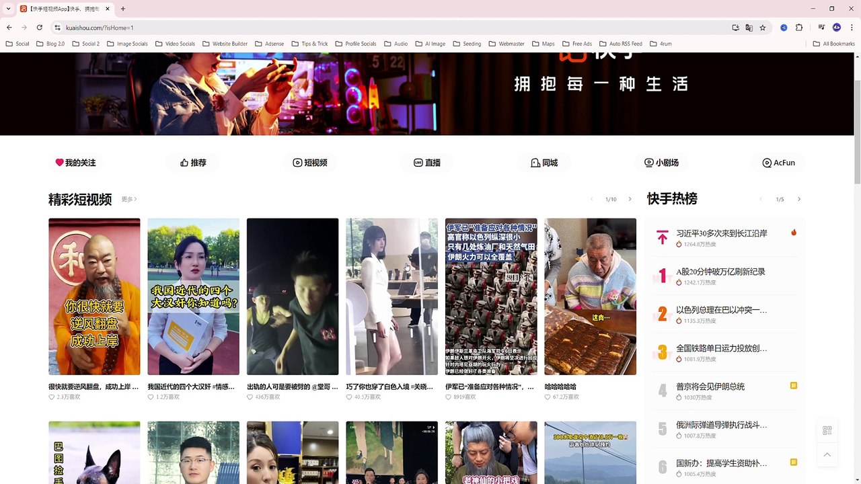861x484 pixels.
Task: Reload the Kuaishou page
Action: click(40, 28)
